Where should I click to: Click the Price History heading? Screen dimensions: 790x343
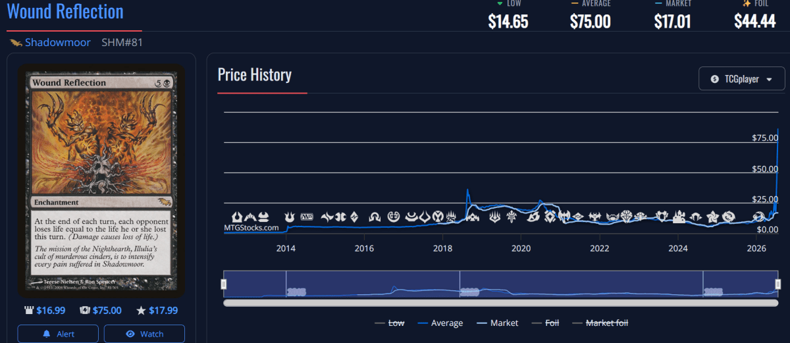point(255,74)
